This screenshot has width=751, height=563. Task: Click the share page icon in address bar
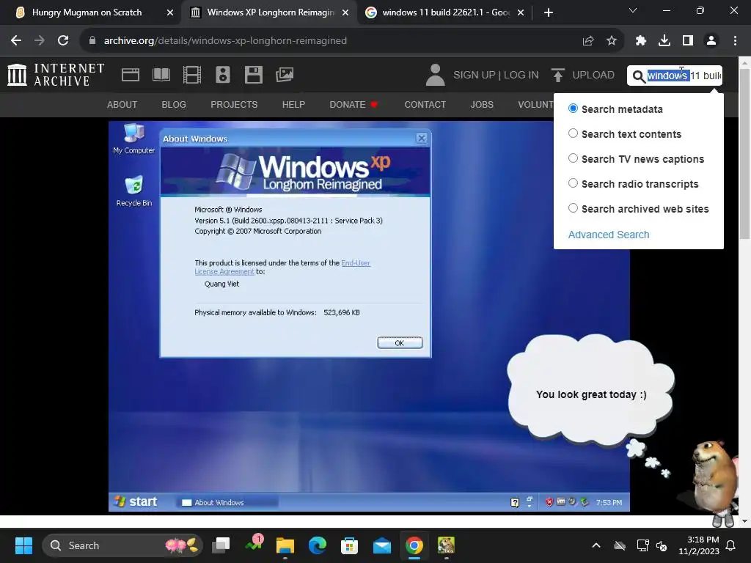point(588,41)
